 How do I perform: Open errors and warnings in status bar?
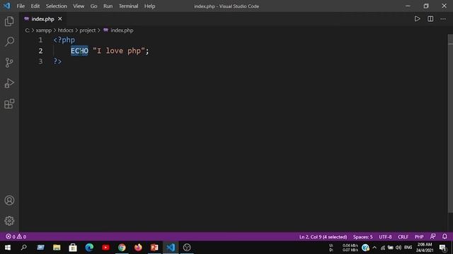(16, 237)
